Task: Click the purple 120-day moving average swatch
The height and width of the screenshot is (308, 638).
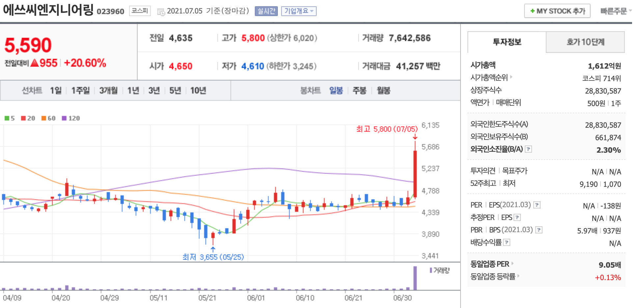Action: pyautogui.click(x=64, y=118)
